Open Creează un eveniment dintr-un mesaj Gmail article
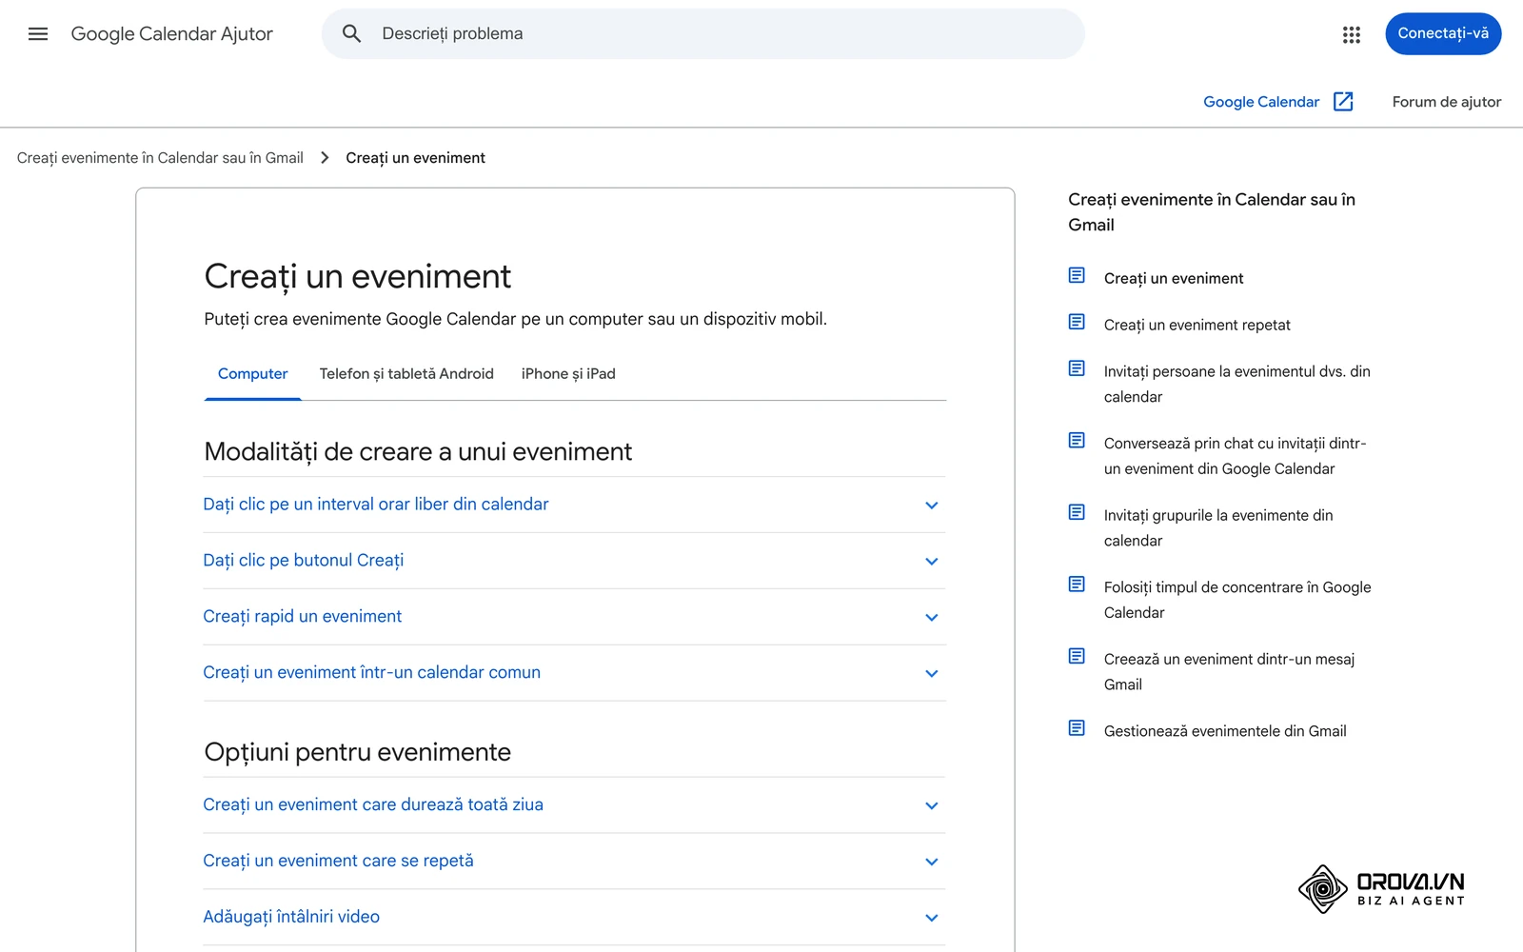This screenshot has height=952, width=1523. pos(1229,671)
